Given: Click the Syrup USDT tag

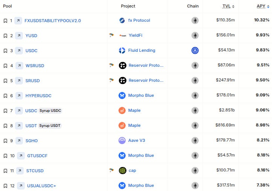Looking at the screenshot, I should [50, 126].
